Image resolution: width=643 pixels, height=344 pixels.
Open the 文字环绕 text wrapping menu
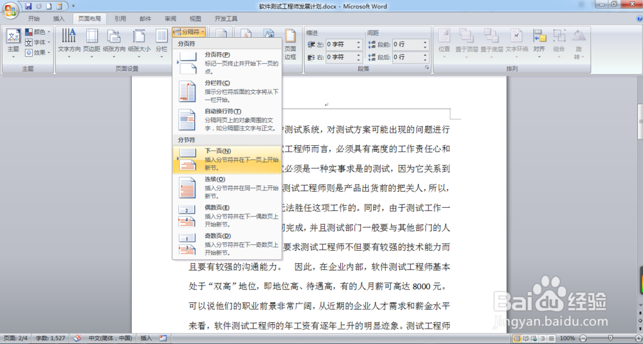tap(517, 43)
